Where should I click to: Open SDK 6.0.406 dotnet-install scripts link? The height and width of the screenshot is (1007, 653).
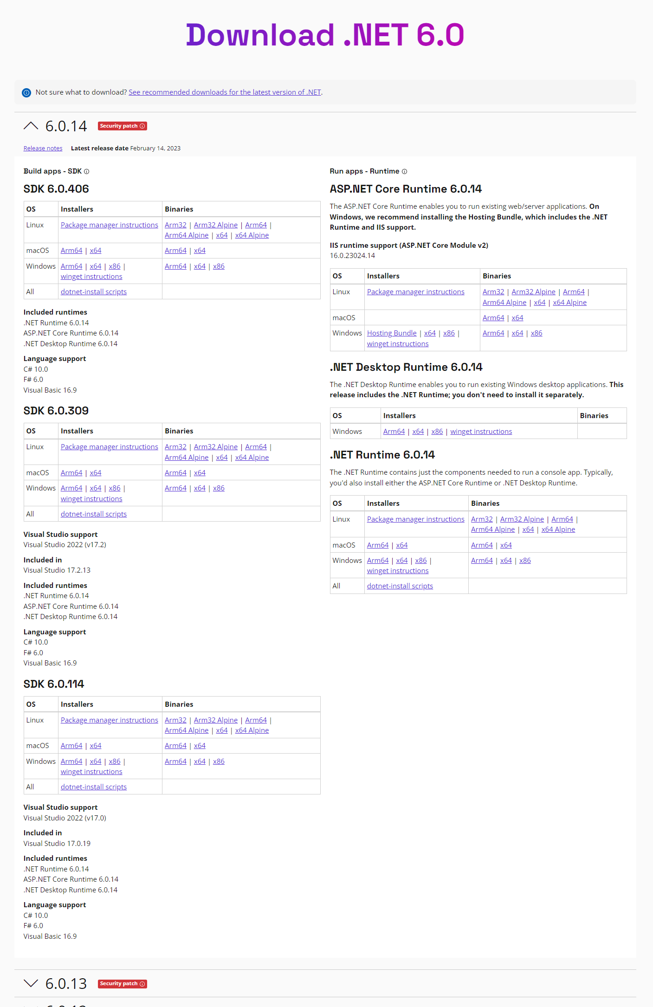tap(94, 291)
